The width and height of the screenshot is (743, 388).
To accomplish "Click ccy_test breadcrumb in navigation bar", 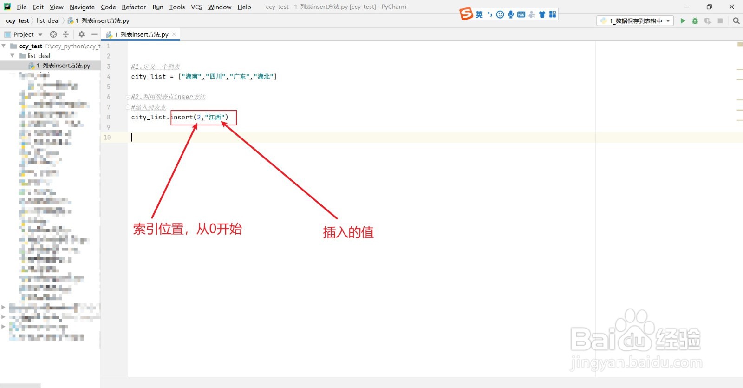I will pyautogui.click(x=18, y=21).
